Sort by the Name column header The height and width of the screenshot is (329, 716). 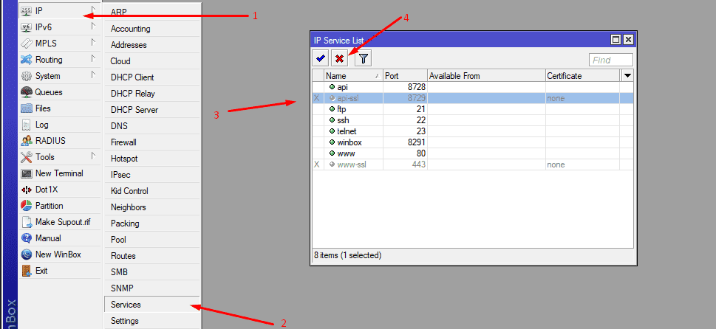coord(352,75)
